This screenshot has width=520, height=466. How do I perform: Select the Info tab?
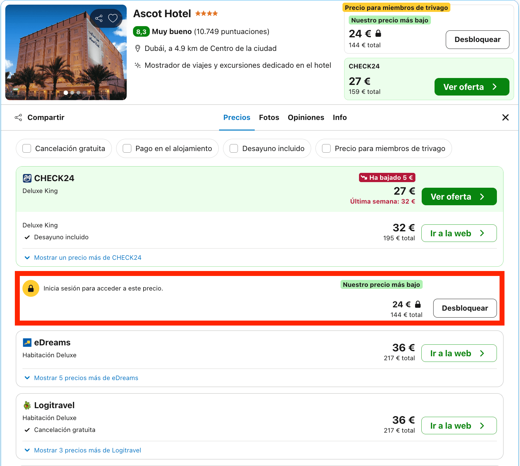click(x=340, y=117)
